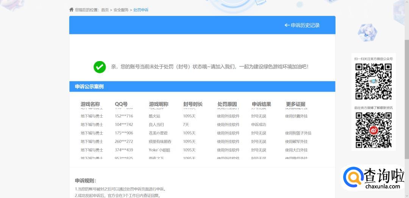Screen dimensions: 409x198
Task: Click evidence text 使用伏羲外挂
Action: [296, 116]
